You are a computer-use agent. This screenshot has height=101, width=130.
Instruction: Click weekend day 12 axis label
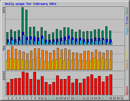click(x=50, y=98)
